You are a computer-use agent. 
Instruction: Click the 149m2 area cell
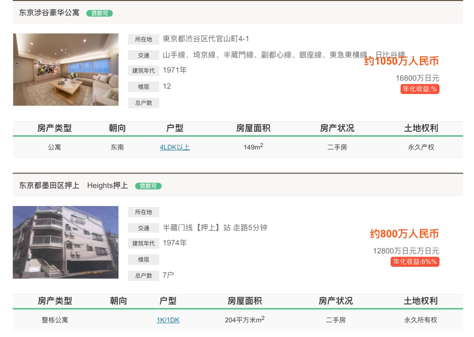(x=253, y=147)
